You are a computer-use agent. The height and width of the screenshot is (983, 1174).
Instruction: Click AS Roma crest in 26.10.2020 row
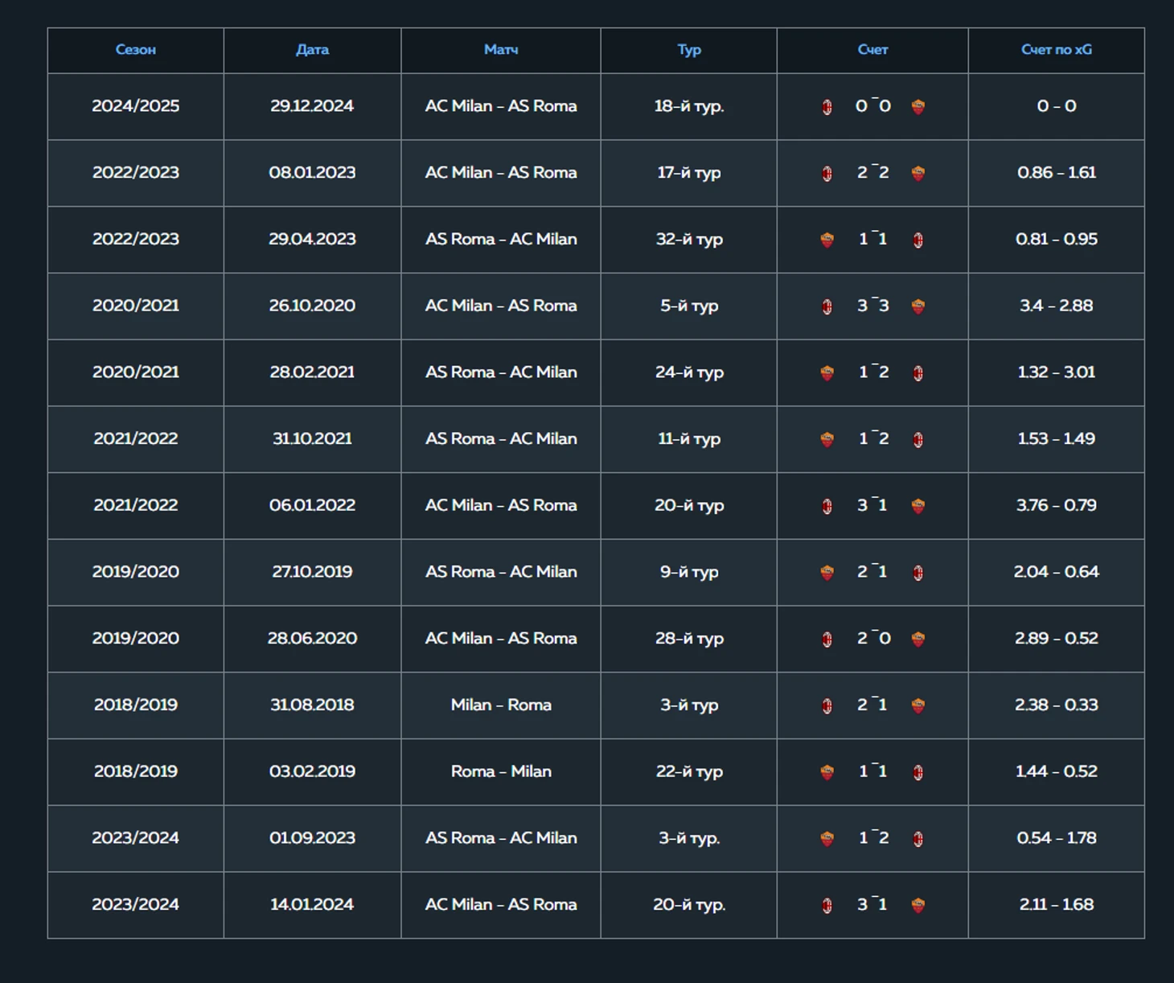917,306
